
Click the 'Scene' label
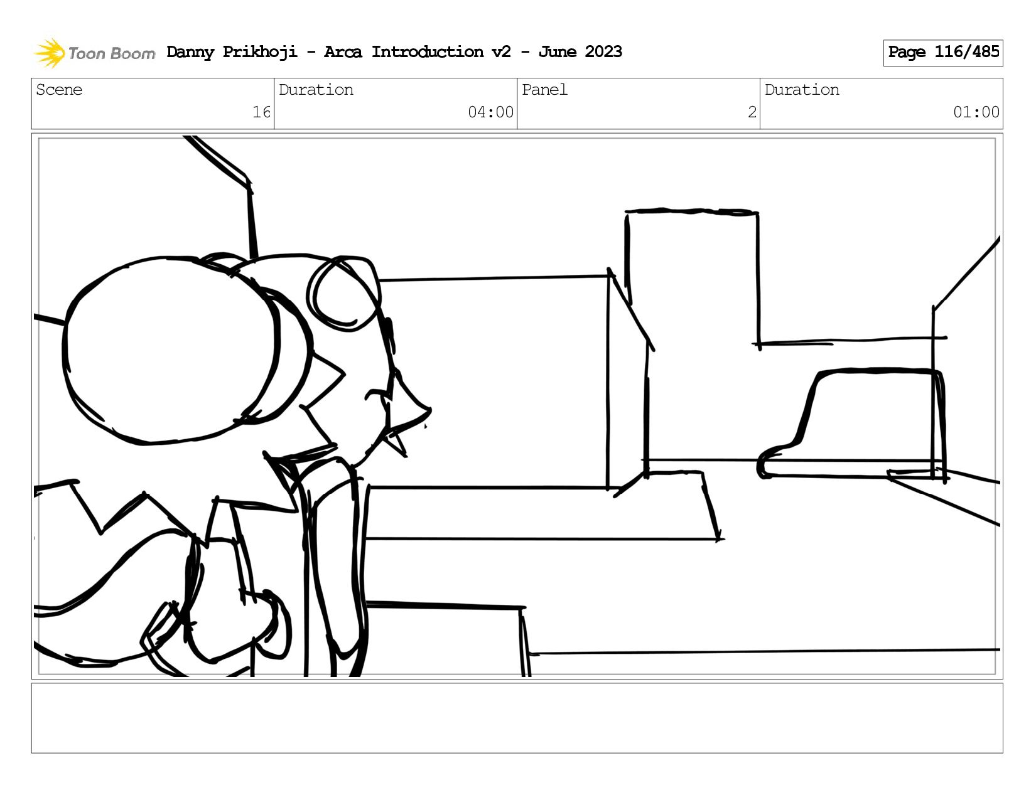click(x=59, y=90)
